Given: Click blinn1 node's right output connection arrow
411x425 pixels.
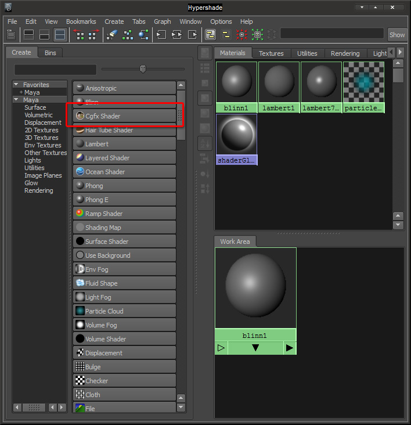Looking at the screenshot, I should (x=290, y=348).
